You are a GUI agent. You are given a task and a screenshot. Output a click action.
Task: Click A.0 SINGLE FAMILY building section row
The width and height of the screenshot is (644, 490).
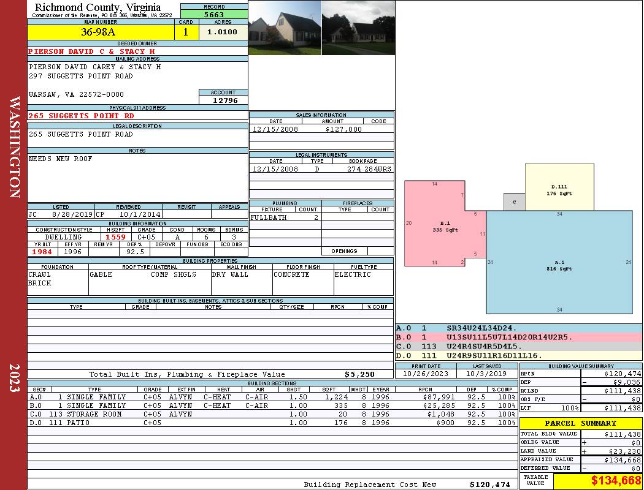click(272, 397)
